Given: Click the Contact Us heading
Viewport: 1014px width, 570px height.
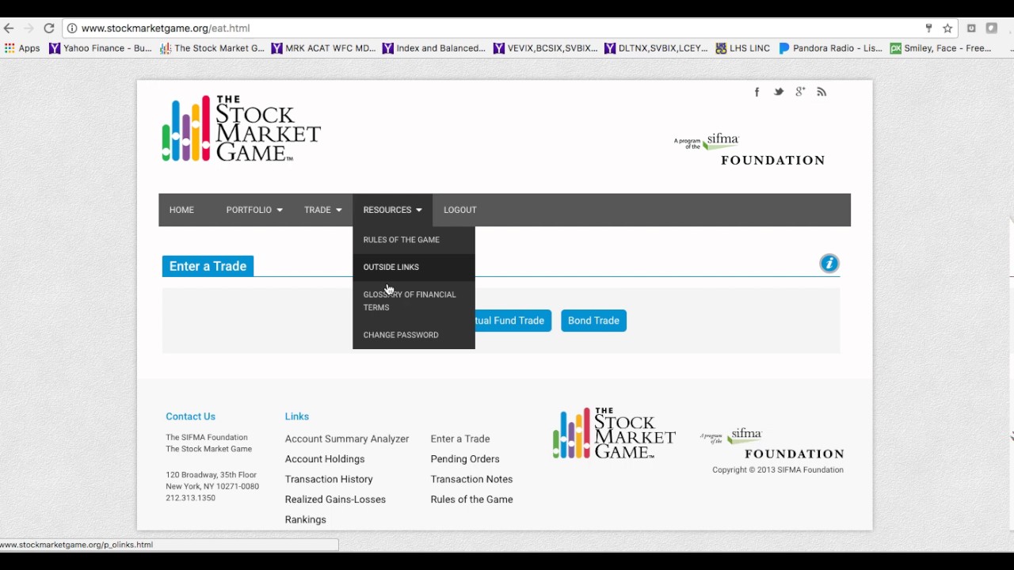Looking at the screenshot, I should coord(190,416).
